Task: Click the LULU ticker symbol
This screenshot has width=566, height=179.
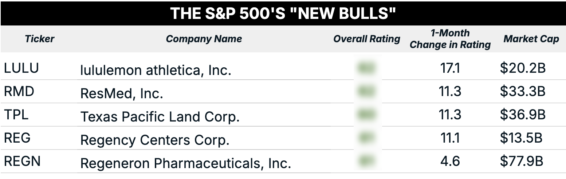Action: pos(21,68)
